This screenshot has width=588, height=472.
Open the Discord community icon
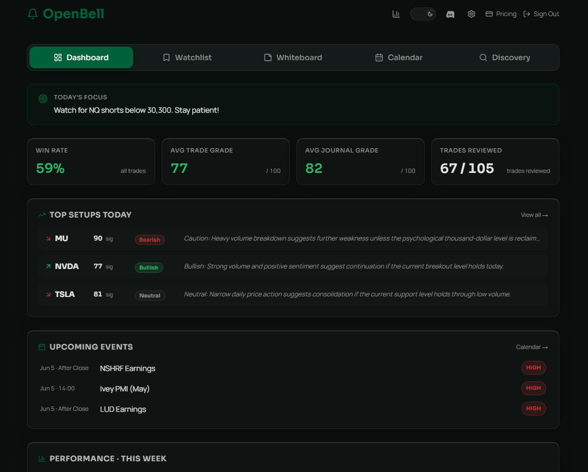point(450,14)
